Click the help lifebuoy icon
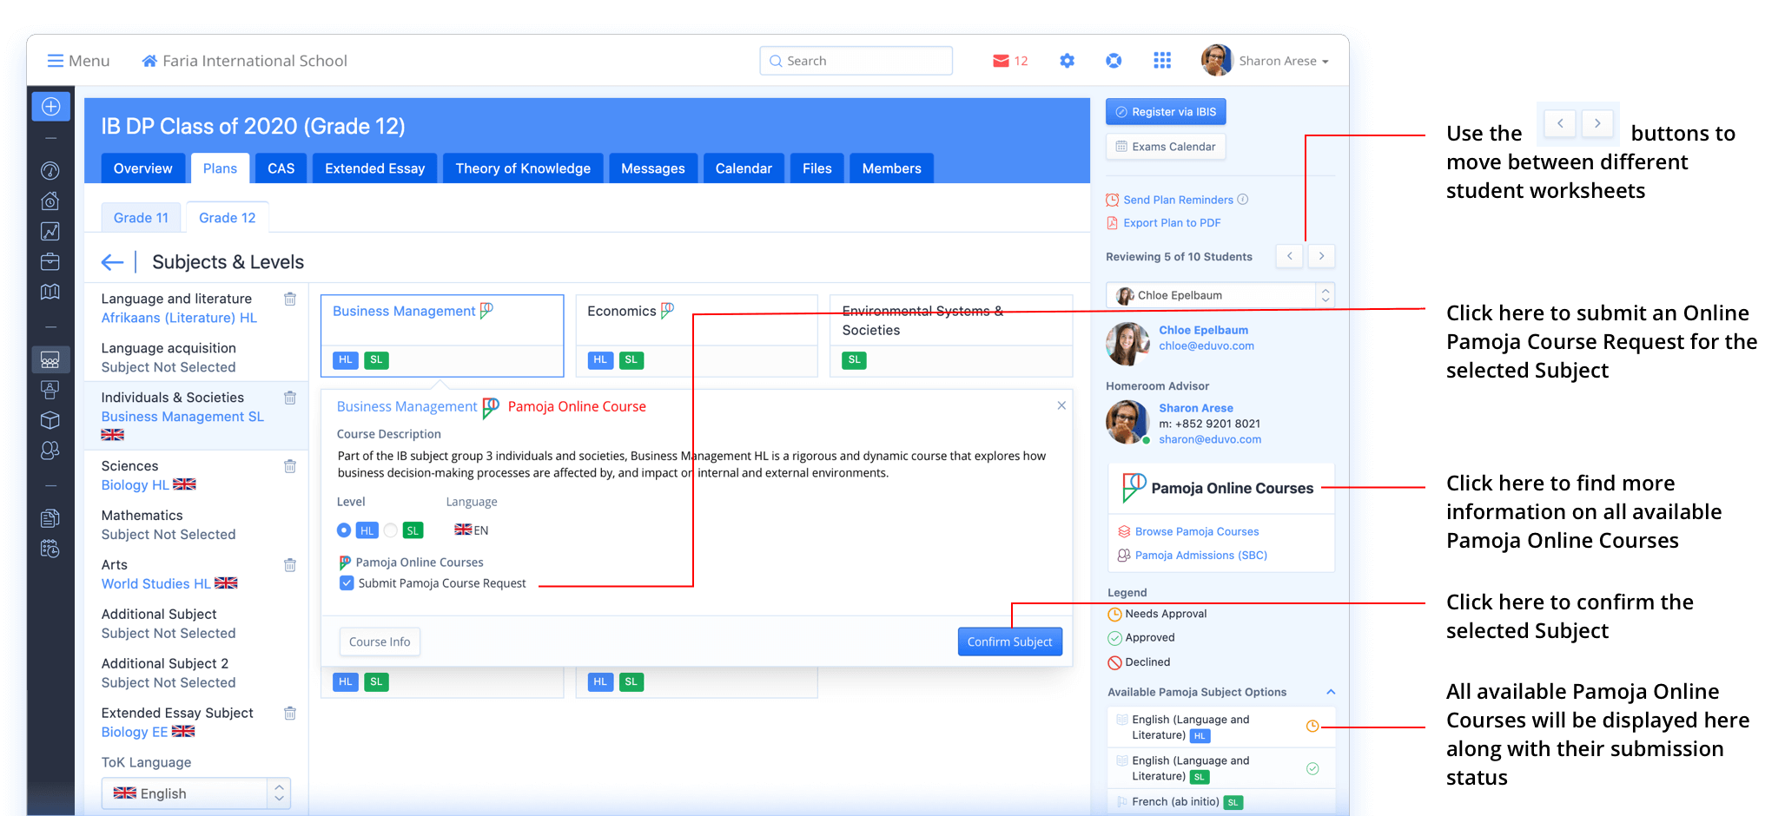This screenshot has height=816, width=1785. click(x=1114, y=61)
